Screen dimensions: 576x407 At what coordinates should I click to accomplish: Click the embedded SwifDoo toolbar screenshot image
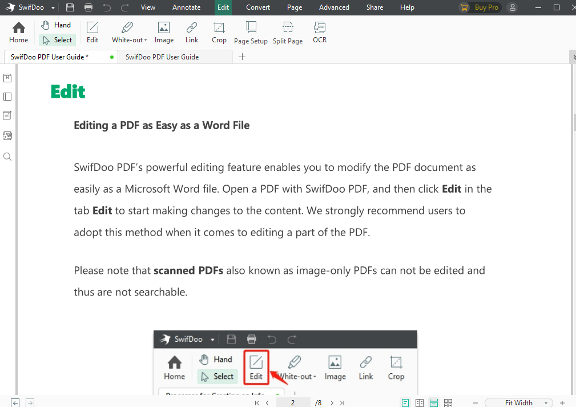click(285, 362)
